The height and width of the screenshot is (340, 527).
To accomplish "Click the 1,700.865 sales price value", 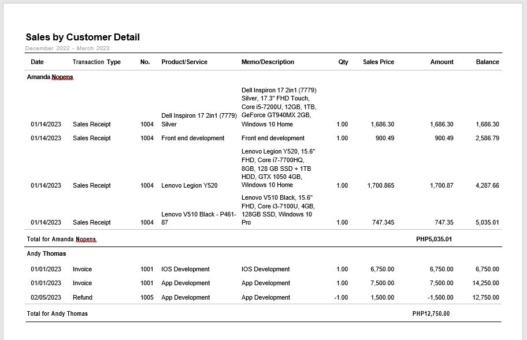I will tap(380, 185).
